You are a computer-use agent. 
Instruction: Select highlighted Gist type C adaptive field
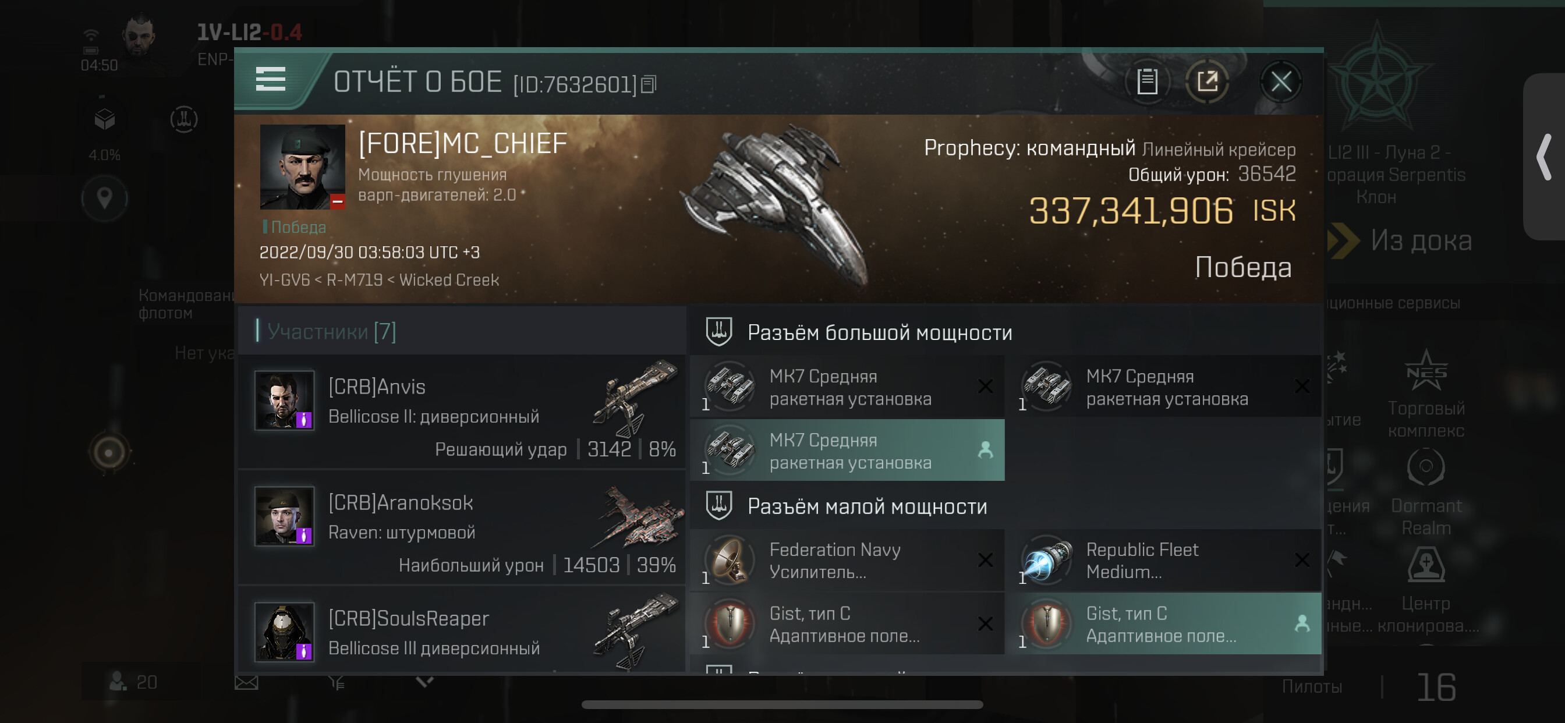(1163, 624)
